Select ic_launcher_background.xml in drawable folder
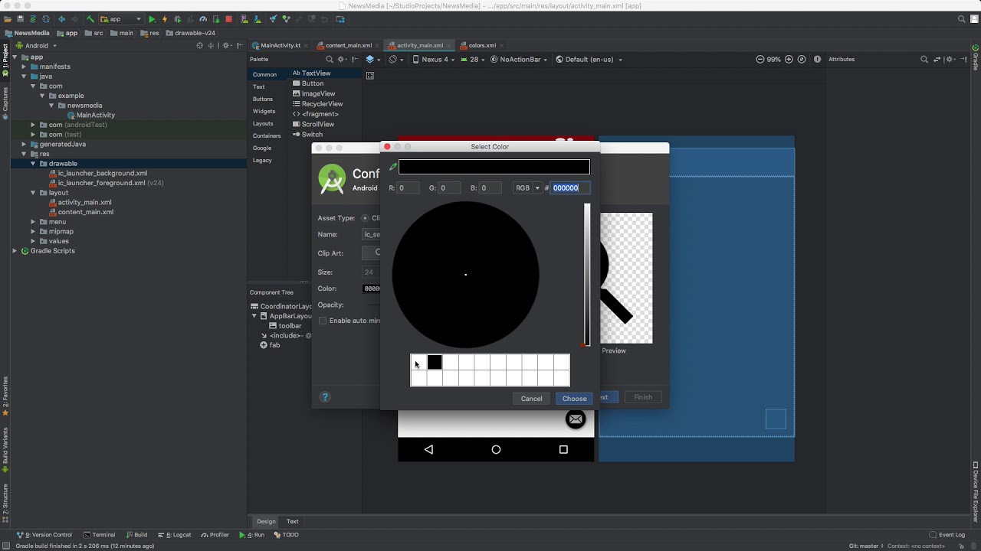 tap(98, 173)
